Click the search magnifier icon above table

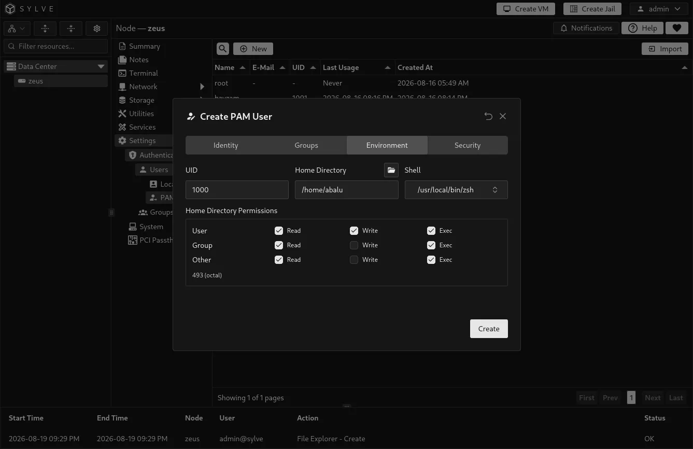point(223,49)
